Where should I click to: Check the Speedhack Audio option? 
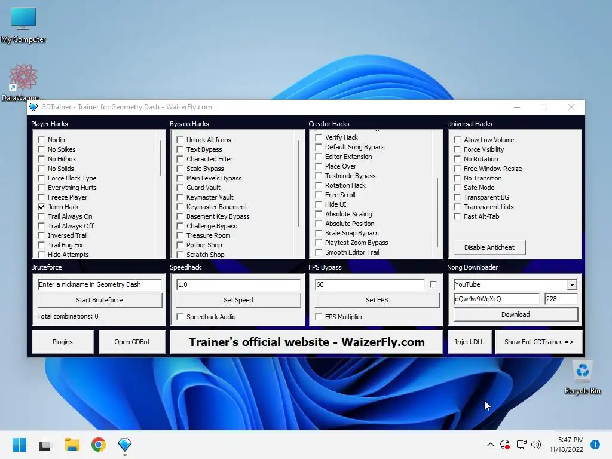179,317
